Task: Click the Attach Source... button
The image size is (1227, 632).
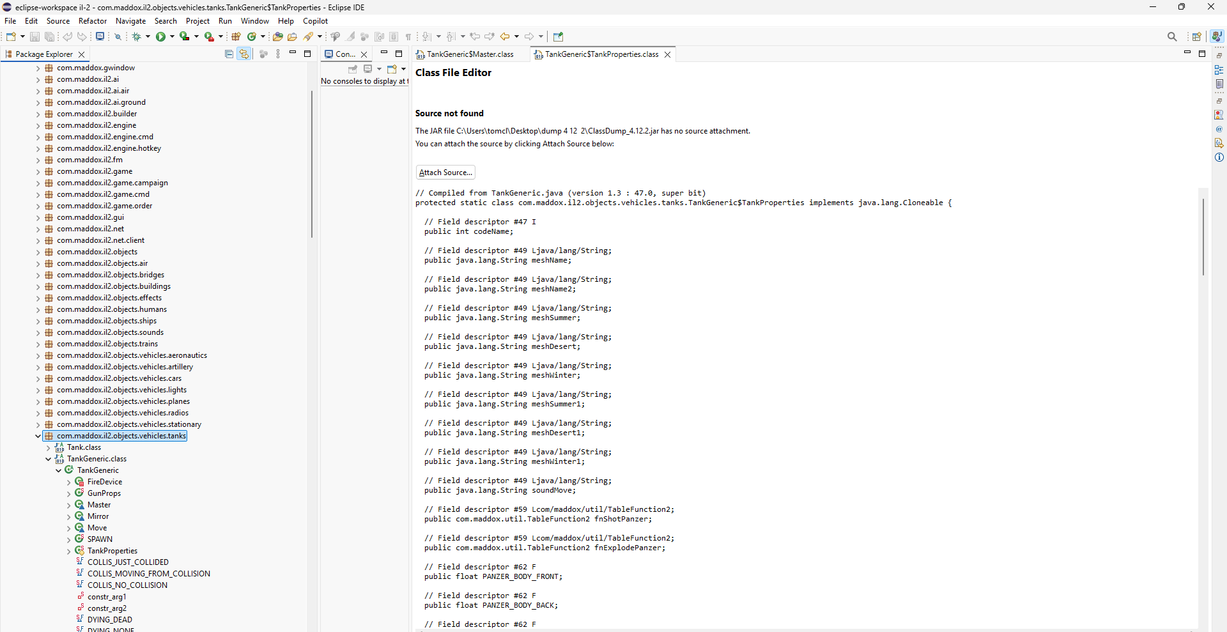Action: pyautogui.click(x=445, y=173)
